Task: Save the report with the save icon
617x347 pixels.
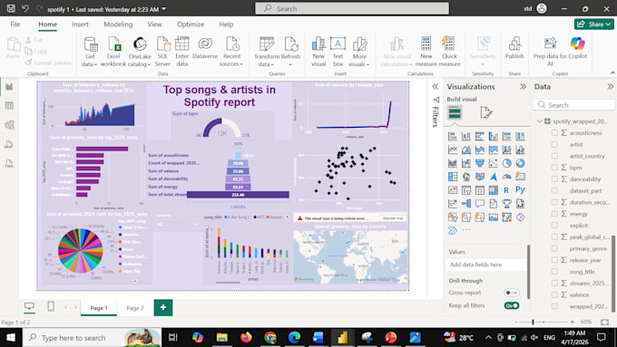Action: 11,8
